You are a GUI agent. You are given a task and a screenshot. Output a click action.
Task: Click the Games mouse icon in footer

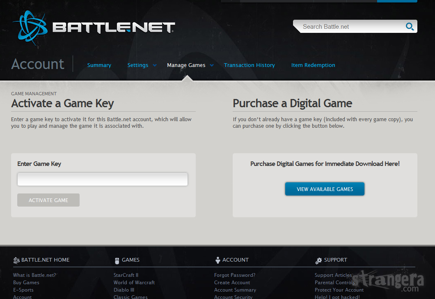pos(117,260)
